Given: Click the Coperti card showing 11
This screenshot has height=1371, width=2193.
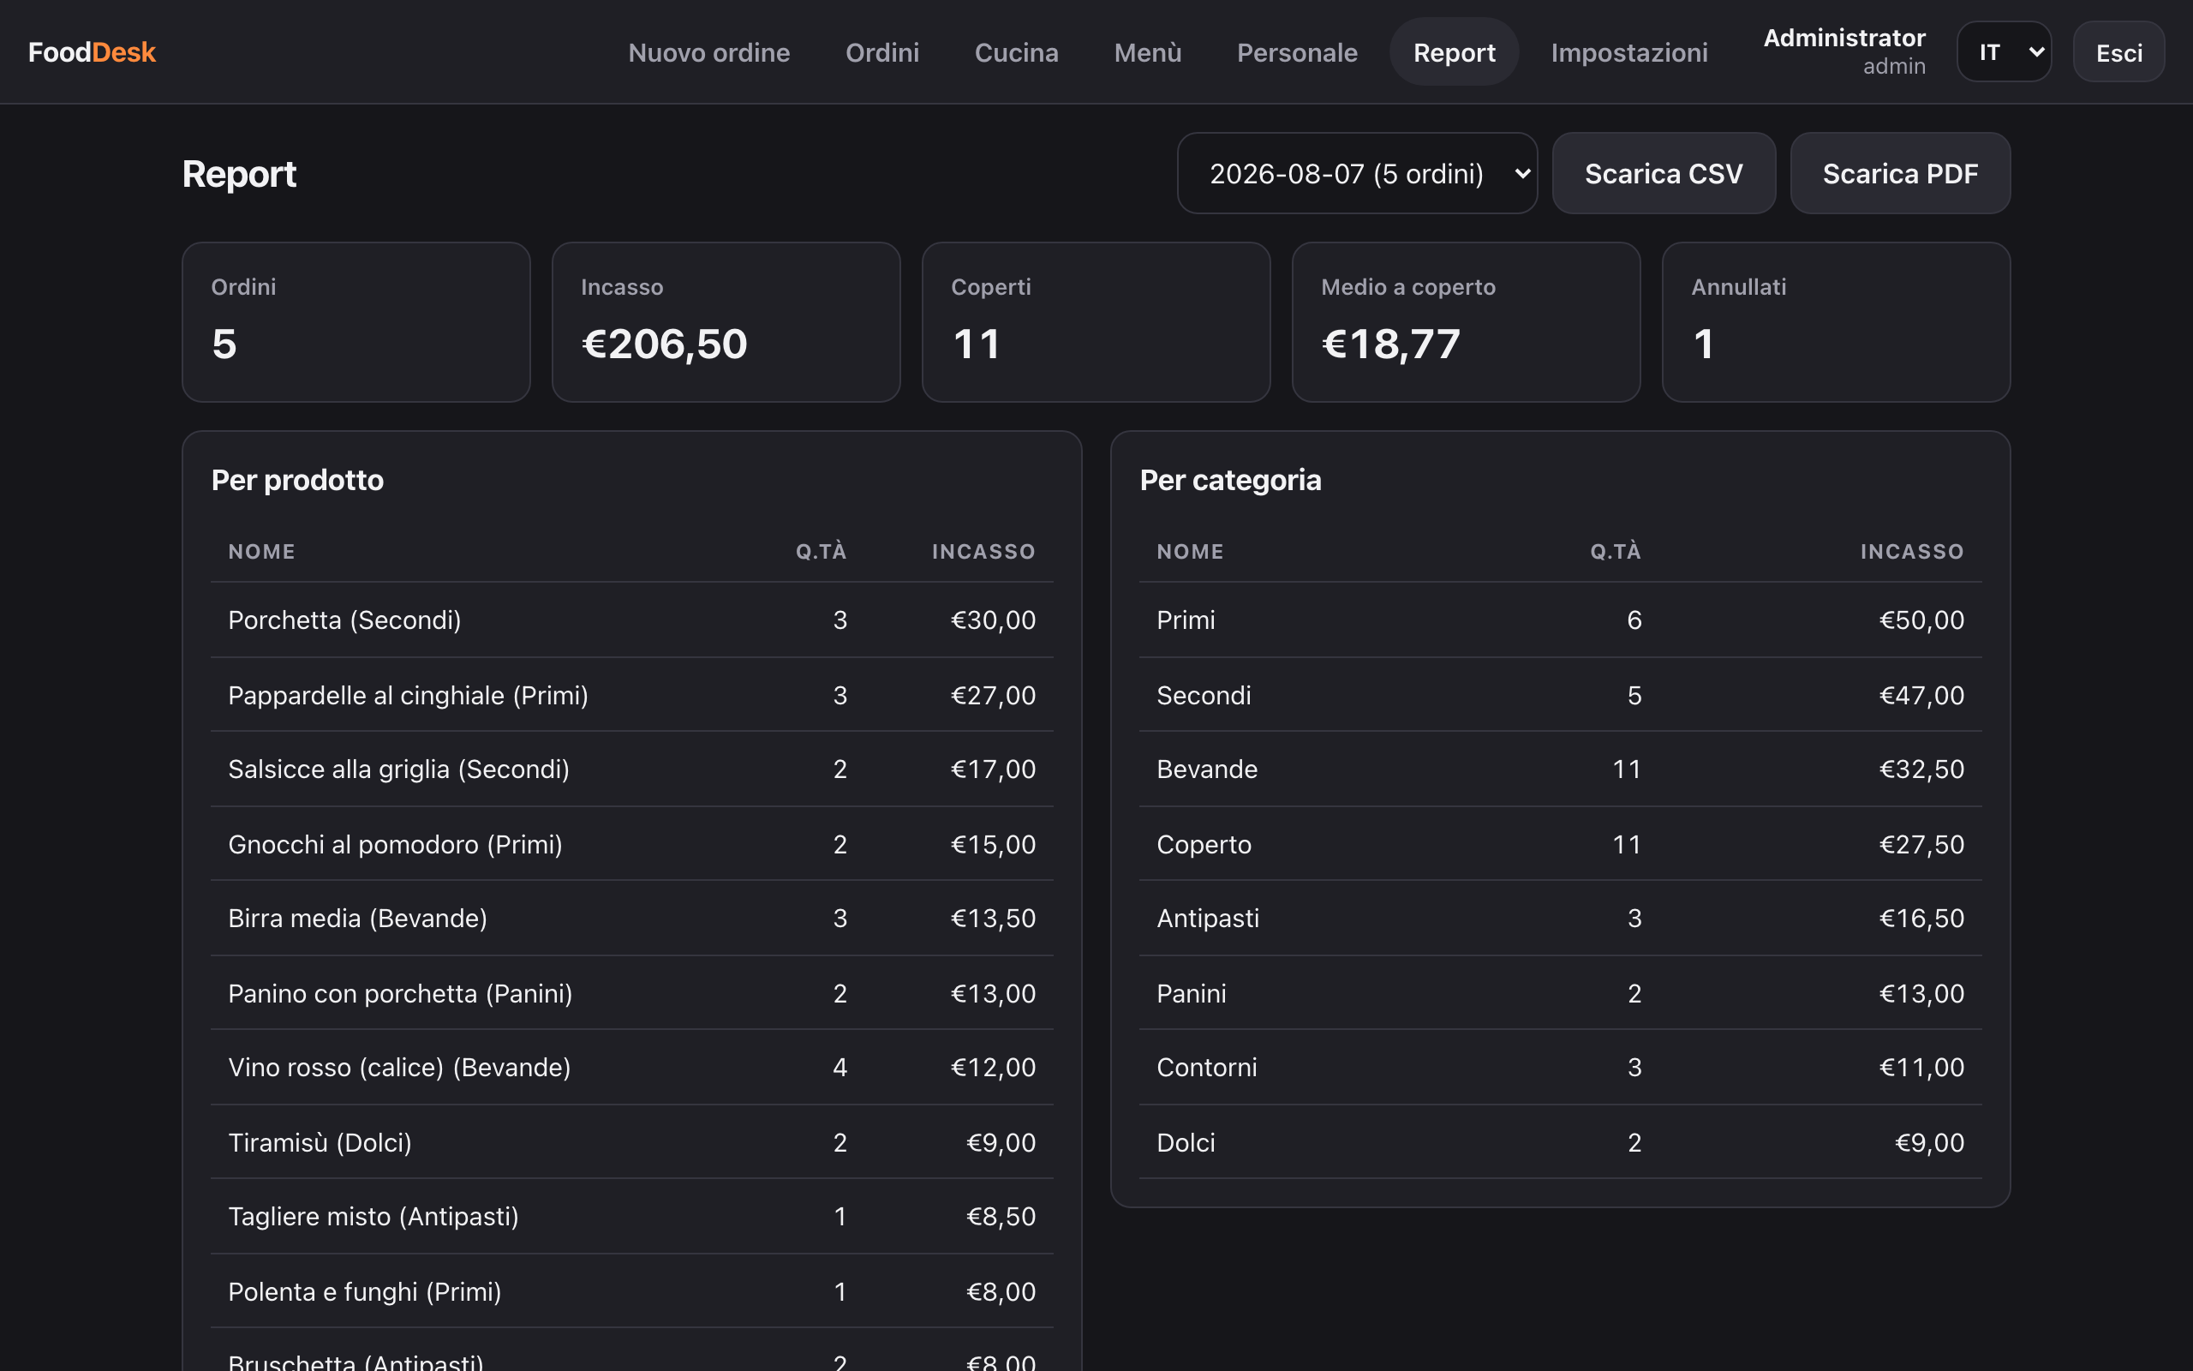Looking at the screenshot, I should click(1096, 322).
